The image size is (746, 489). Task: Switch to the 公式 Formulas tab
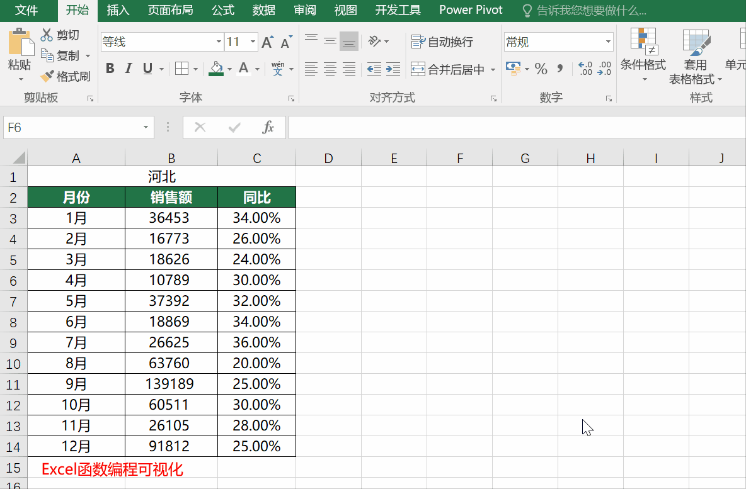pyautogui.click(x=223, y=11)
